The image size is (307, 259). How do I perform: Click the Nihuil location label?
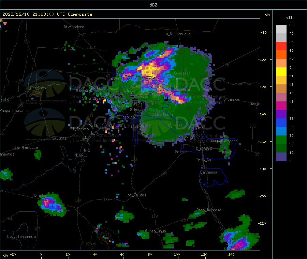pyautogui.click(x=81, y=155)
